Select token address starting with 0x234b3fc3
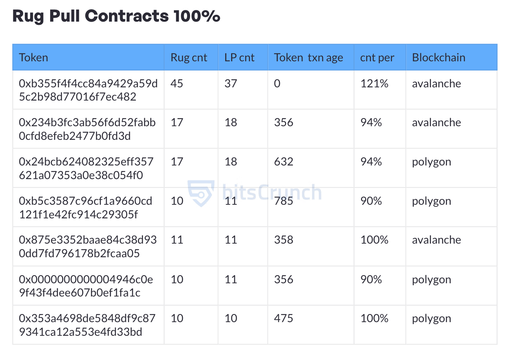 [87, 129]
